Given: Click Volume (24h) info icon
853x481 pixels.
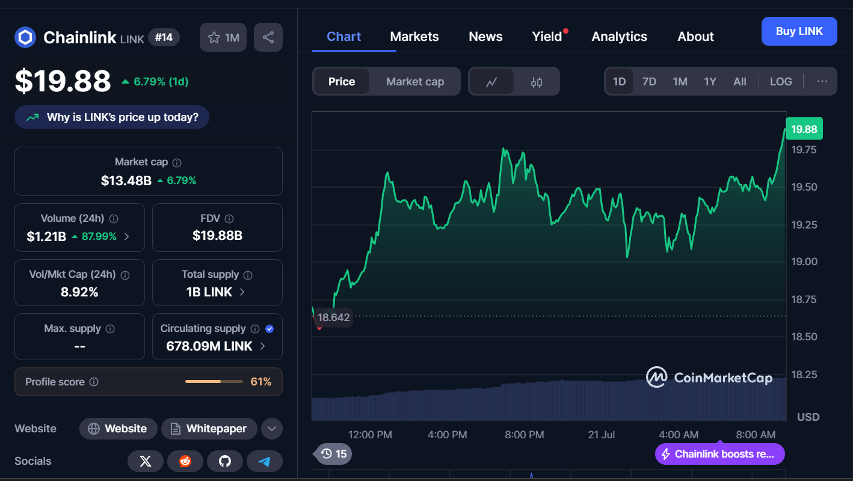Looking at the screenshot, I should 114,219.
